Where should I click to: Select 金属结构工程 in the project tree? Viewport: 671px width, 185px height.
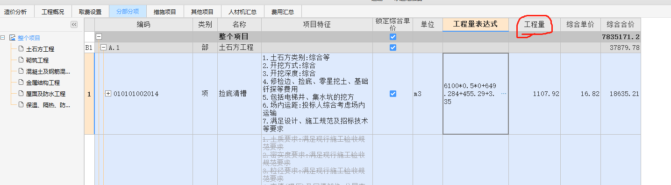click(x=43, y=82)
